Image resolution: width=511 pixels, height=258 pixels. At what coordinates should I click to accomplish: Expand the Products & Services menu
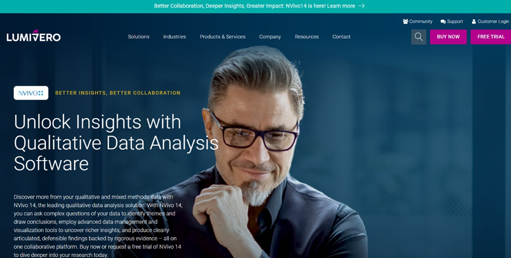tap(223, 37)
